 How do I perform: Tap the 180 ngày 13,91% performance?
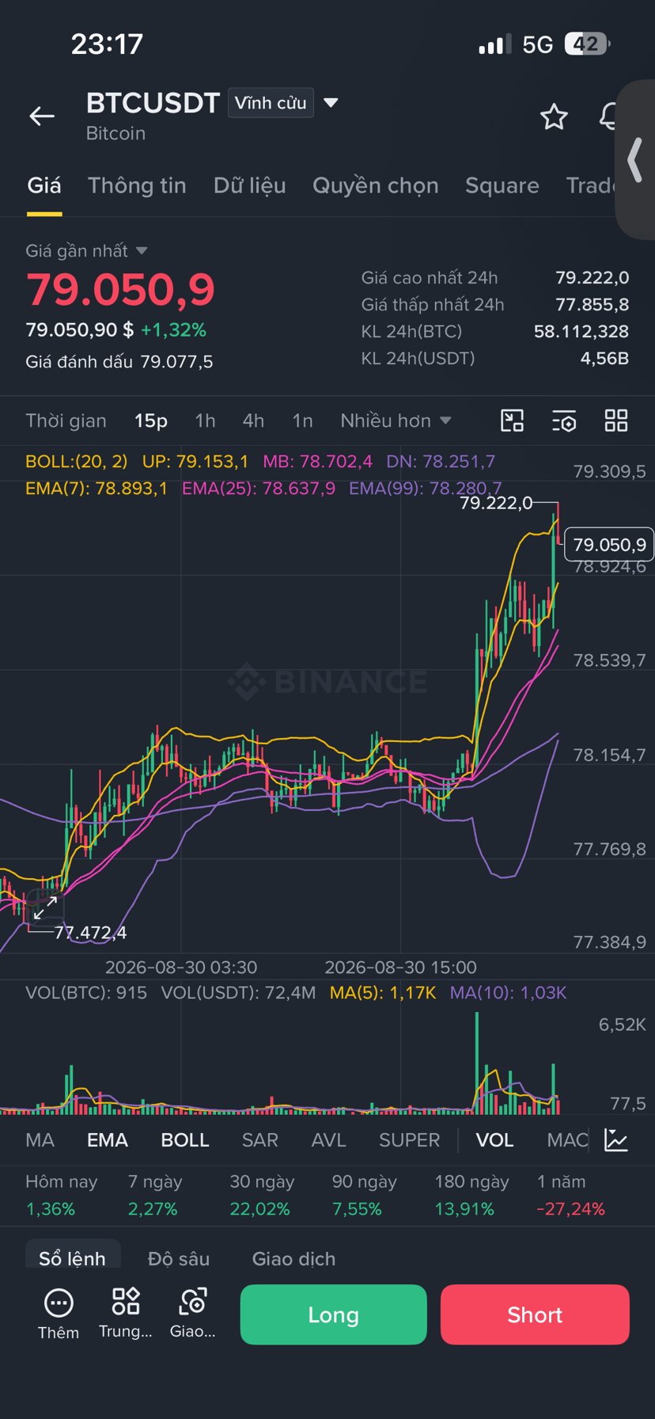pos(471,1195)
